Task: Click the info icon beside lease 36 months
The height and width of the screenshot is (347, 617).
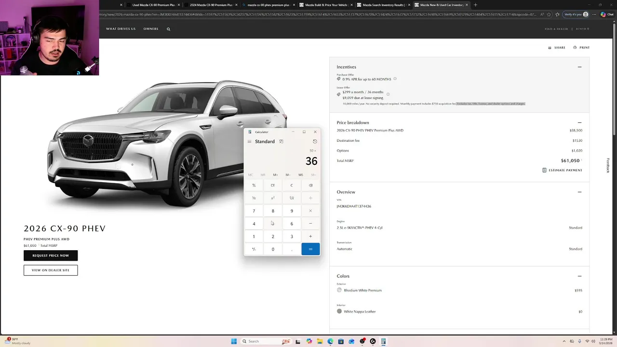Action: pyautogui.click(x=388, y=94)
